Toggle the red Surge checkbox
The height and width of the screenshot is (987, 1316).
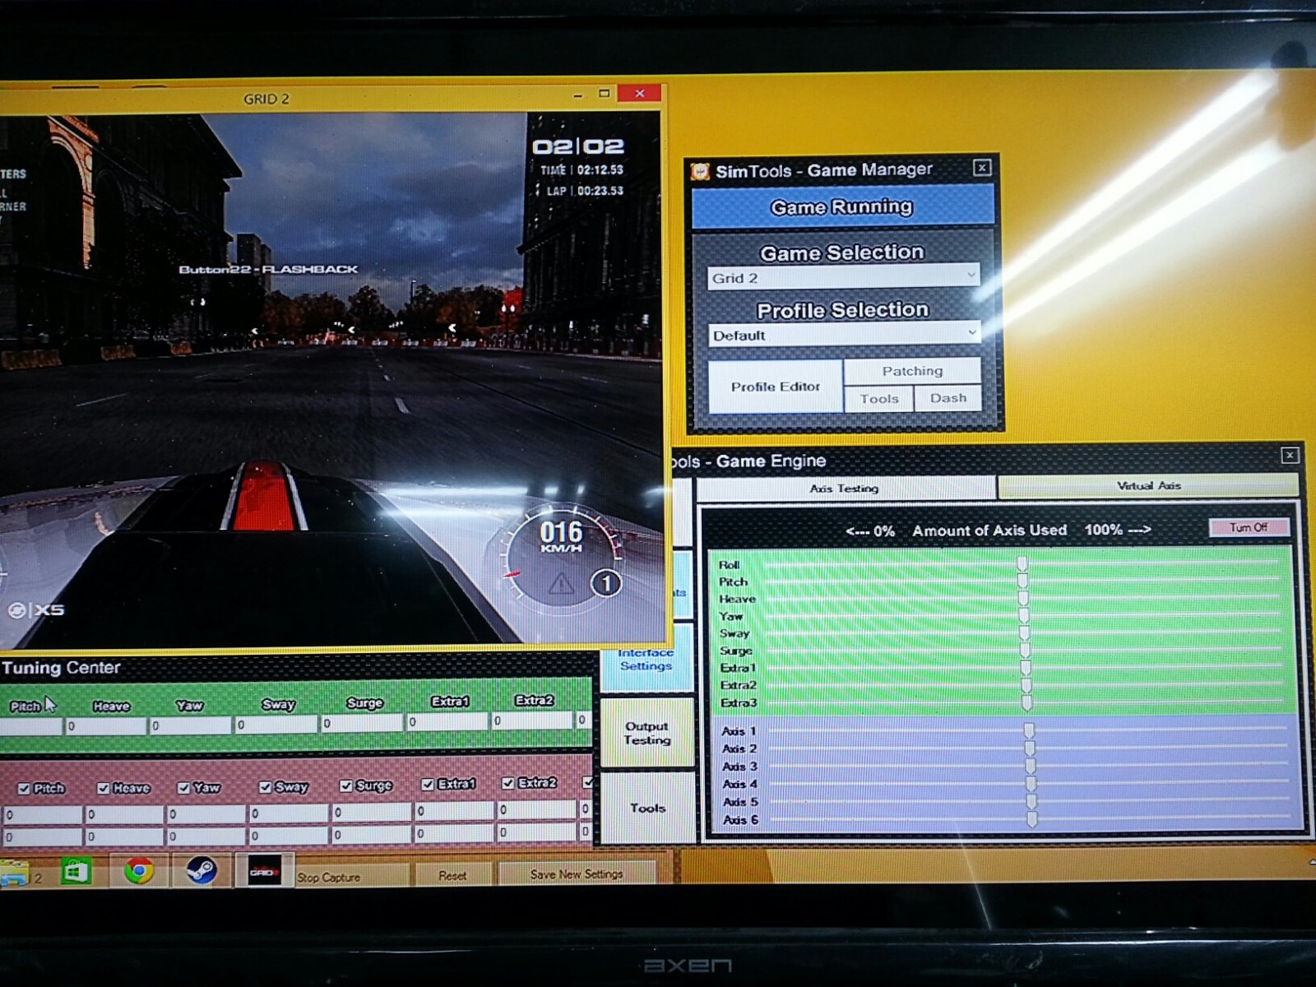(x=346, y=785)
